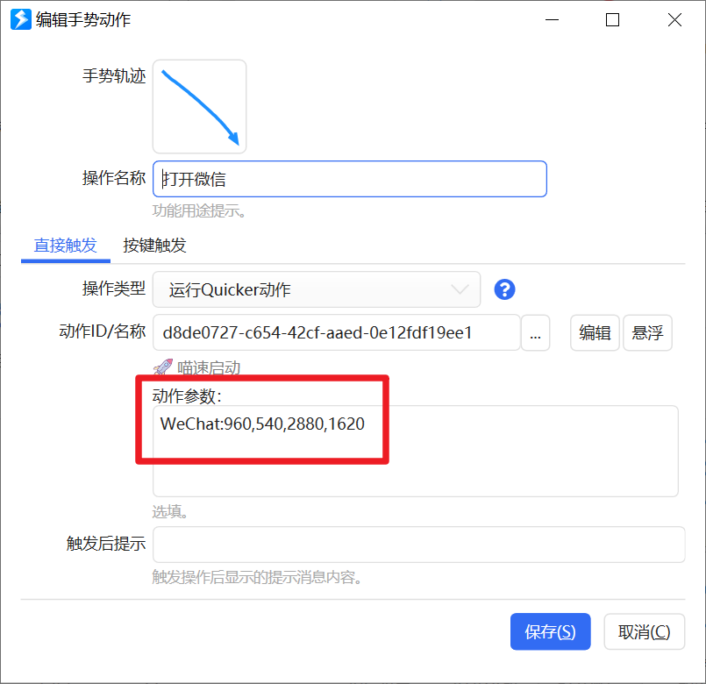Save with the 保存(S) button
The height and width of the screenshot is (684, 706).
[550, 631]
